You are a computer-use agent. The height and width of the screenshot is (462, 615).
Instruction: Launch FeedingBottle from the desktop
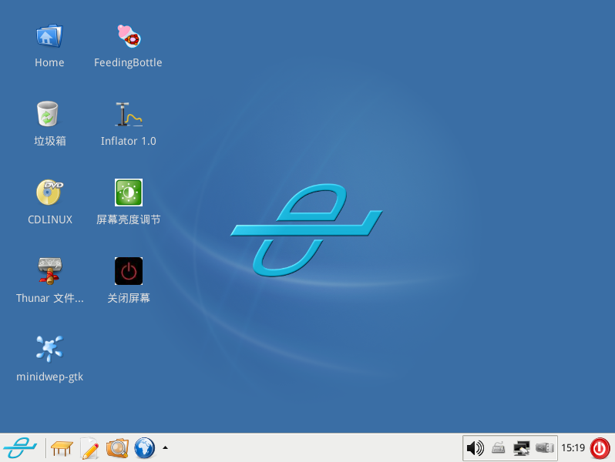click(129, 35)
